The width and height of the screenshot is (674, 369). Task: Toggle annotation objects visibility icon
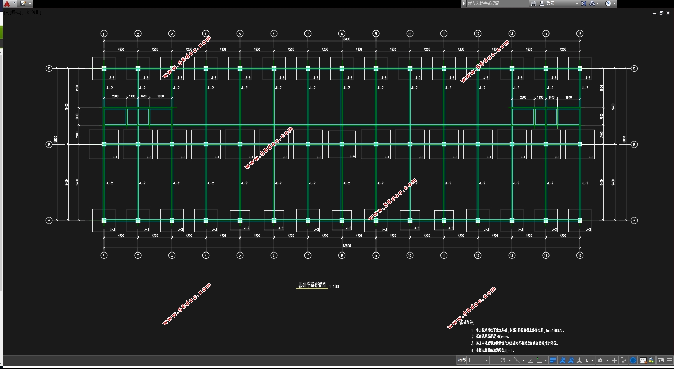click(562, 360)
